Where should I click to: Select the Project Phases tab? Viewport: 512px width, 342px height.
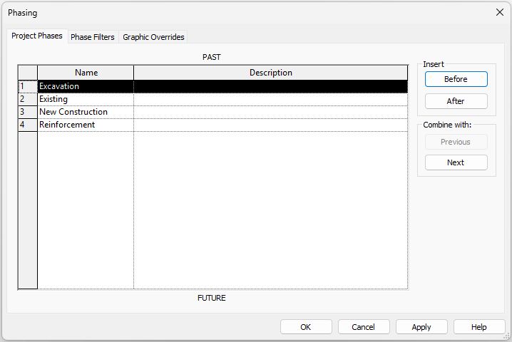tap(37, 36)
